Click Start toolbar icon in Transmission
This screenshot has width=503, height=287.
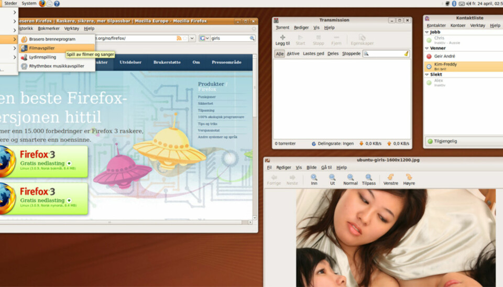point(300,40)
